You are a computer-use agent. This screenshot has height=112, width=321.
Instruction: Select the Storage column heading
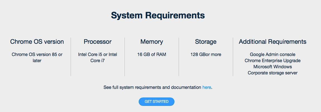206,42
